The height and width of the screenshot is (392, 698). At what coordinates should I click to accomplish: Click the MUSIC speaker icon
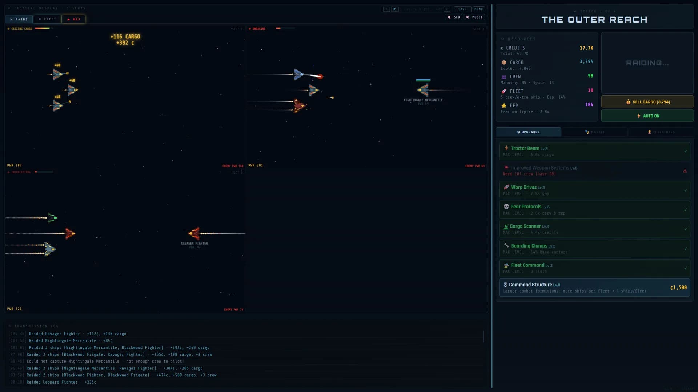[468, 17]
